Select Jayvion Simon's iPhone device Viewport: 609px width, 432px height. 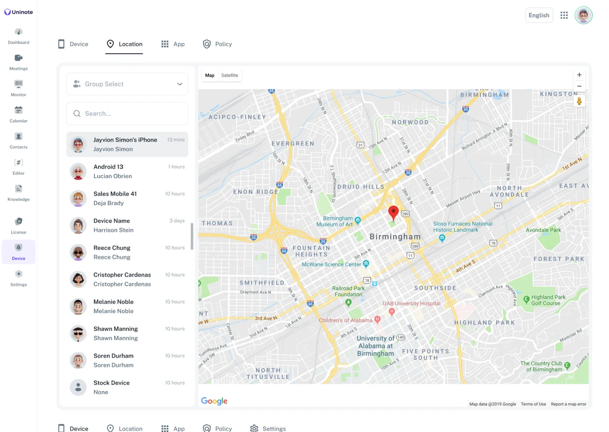point(127,144)
